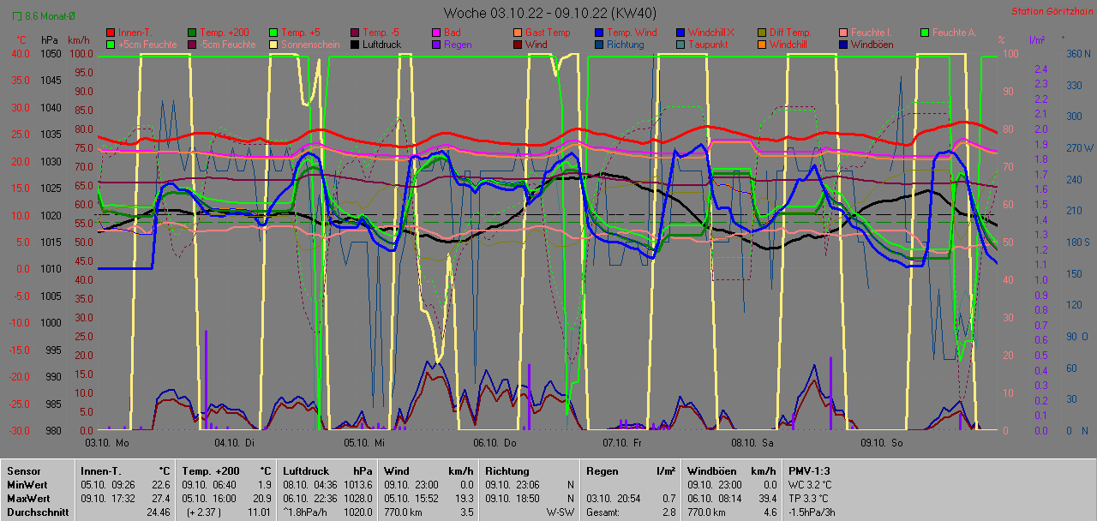
Task: Click the Sensor row header
Action: pyautogui.click(x=23, y=470)
